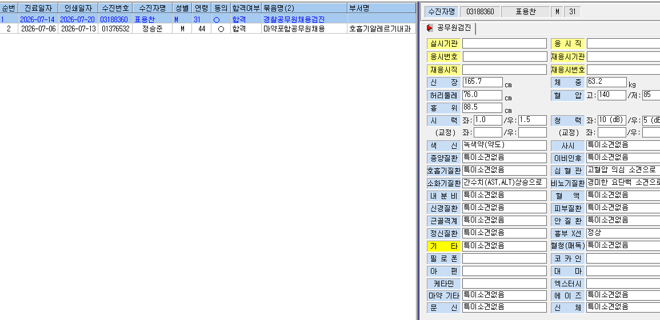
Task: Select the row for patient 정승준
Action: click(208, 29)
